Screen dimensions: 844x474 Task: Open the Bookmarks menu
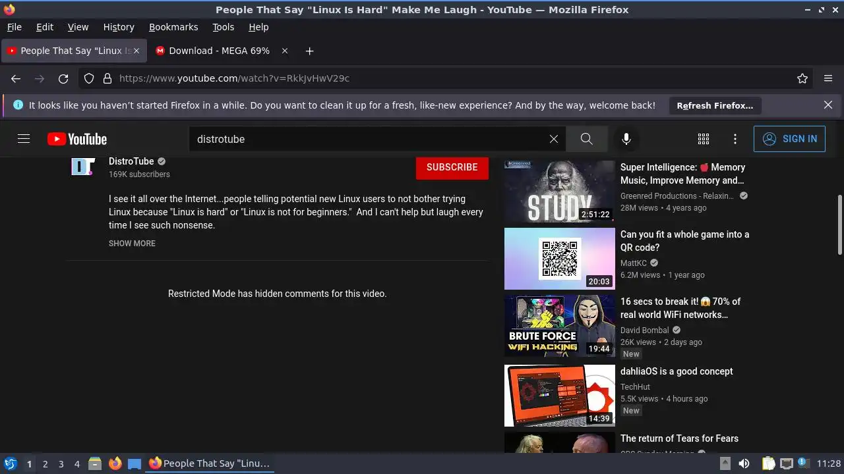(x=173, y=27)
